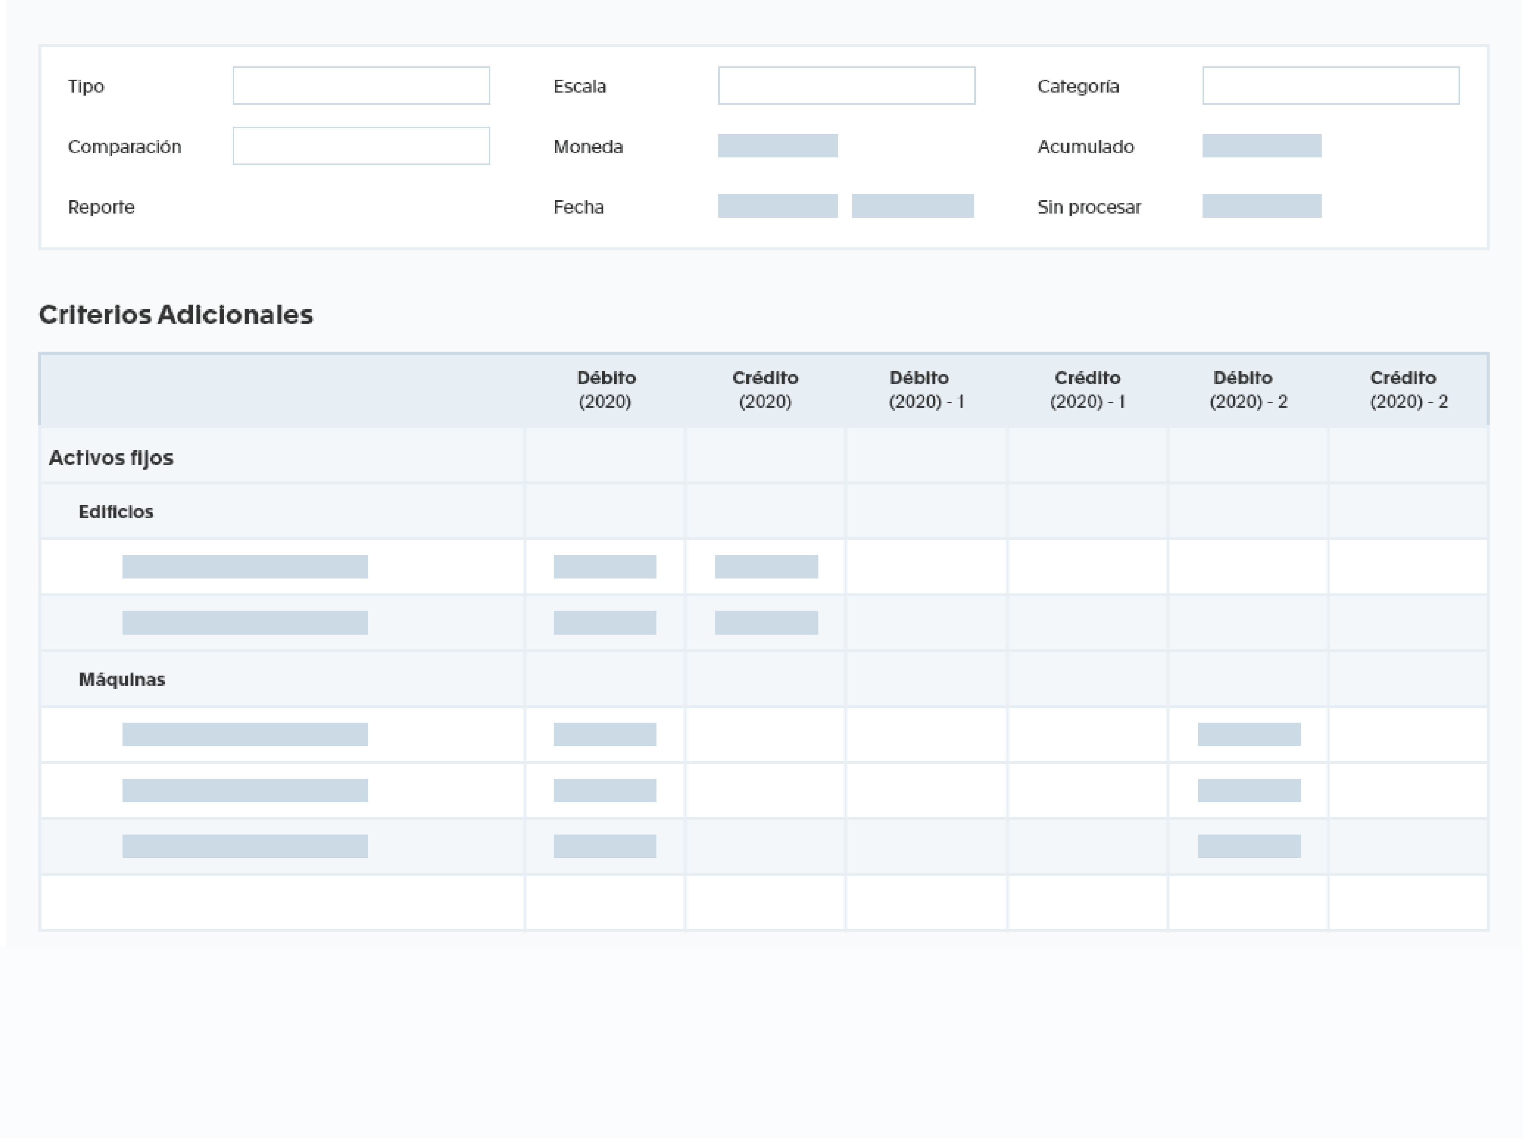The width and height of the screenshot is (1523, 1138).
Task: Select the Débito (2020) column header
Action: (x=605, y=389)
